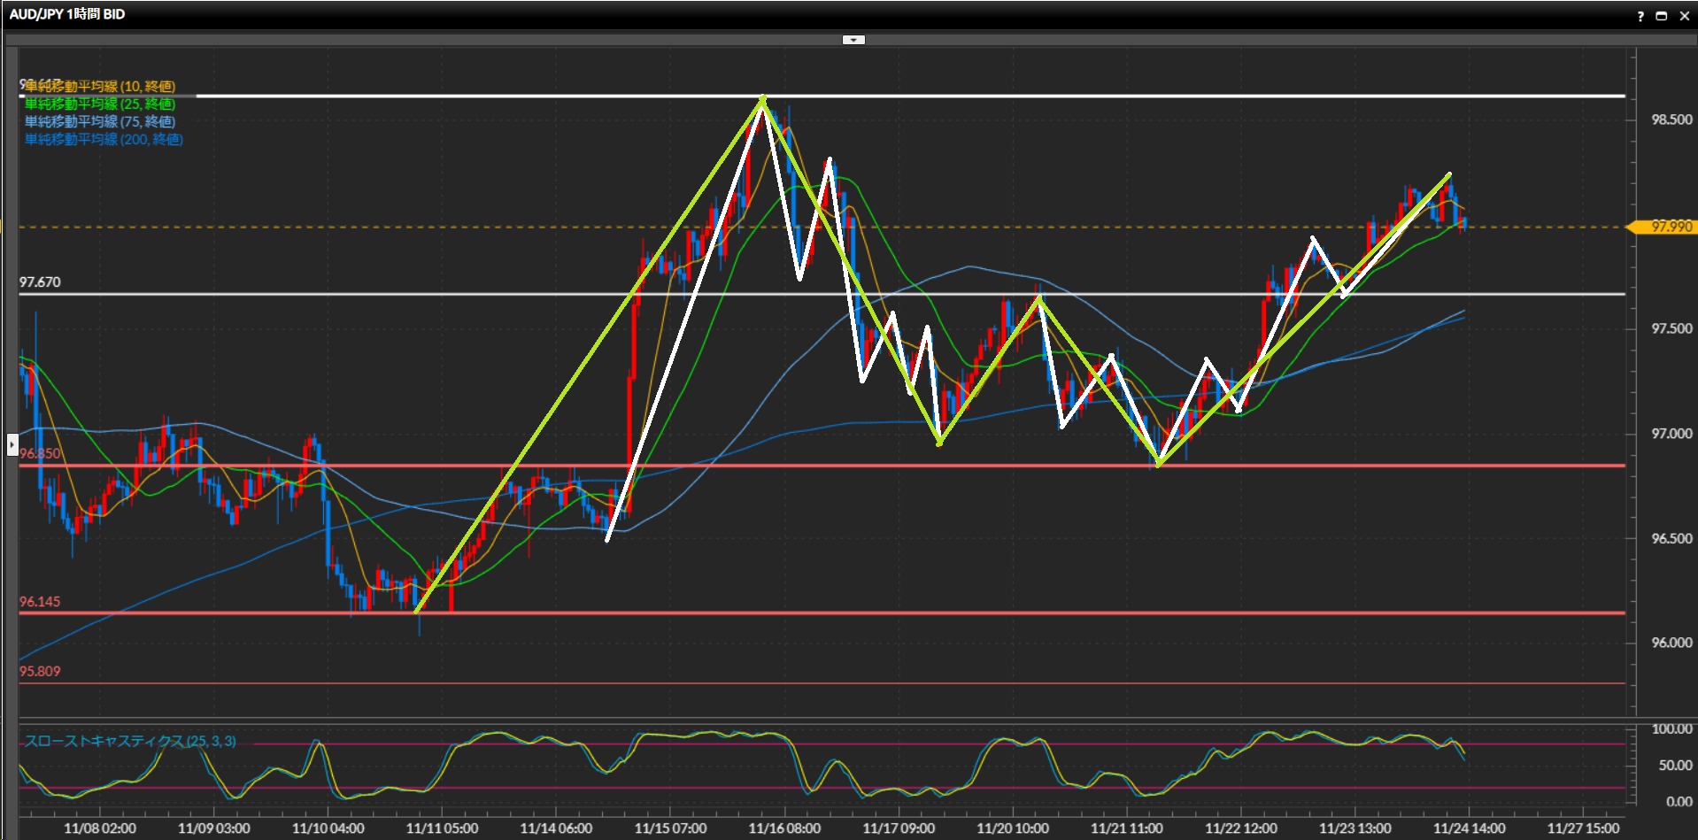Select the 75-period simple moving average label

(x=100, y=121)
